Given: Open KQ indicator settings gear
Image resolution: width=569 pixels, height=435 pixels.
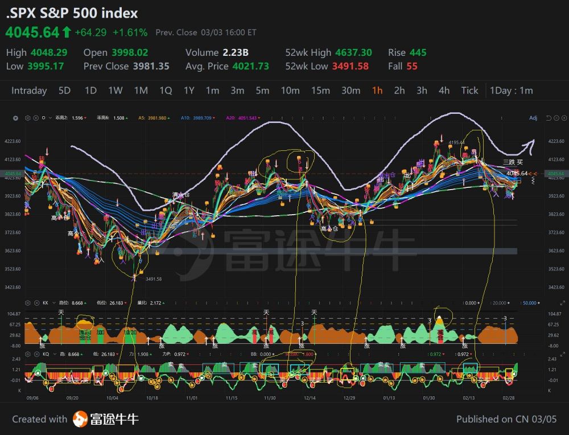Looking at the screenshot, I should coord(27,354).
